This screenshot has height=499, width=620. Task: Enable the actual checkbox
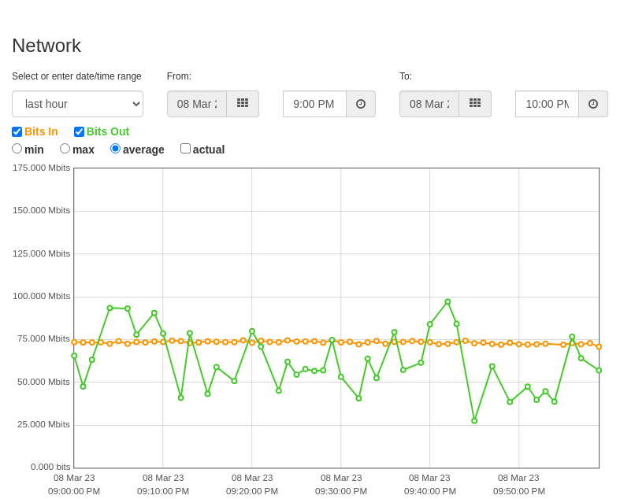(x=185, y=149)
